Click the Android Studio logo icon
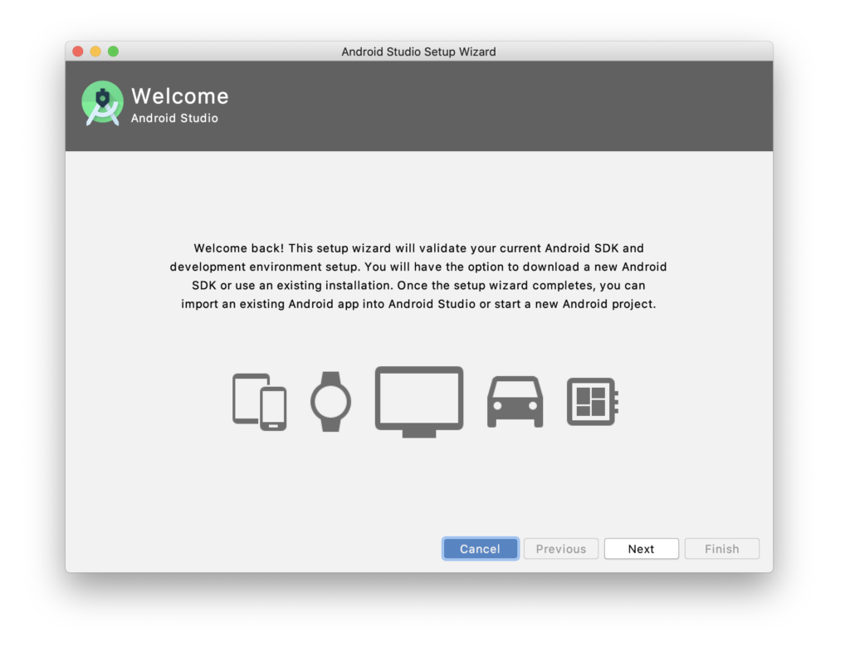850x661 pixels. click(102, 103)
